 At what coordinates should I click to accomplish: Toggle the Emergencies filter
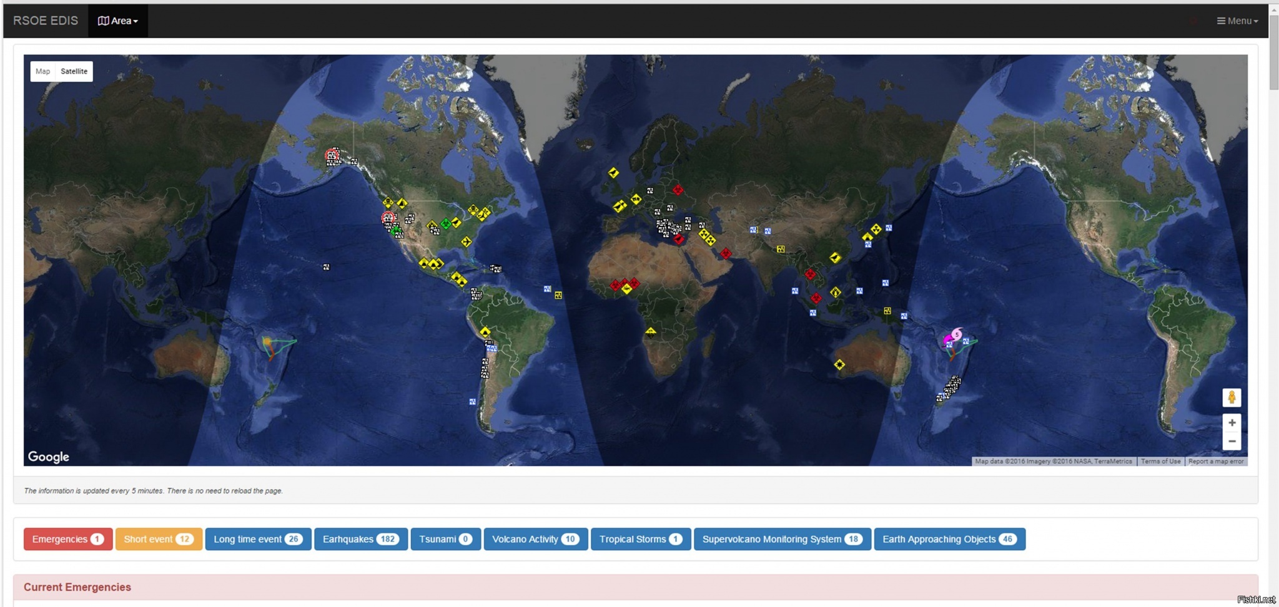point(67,539)
